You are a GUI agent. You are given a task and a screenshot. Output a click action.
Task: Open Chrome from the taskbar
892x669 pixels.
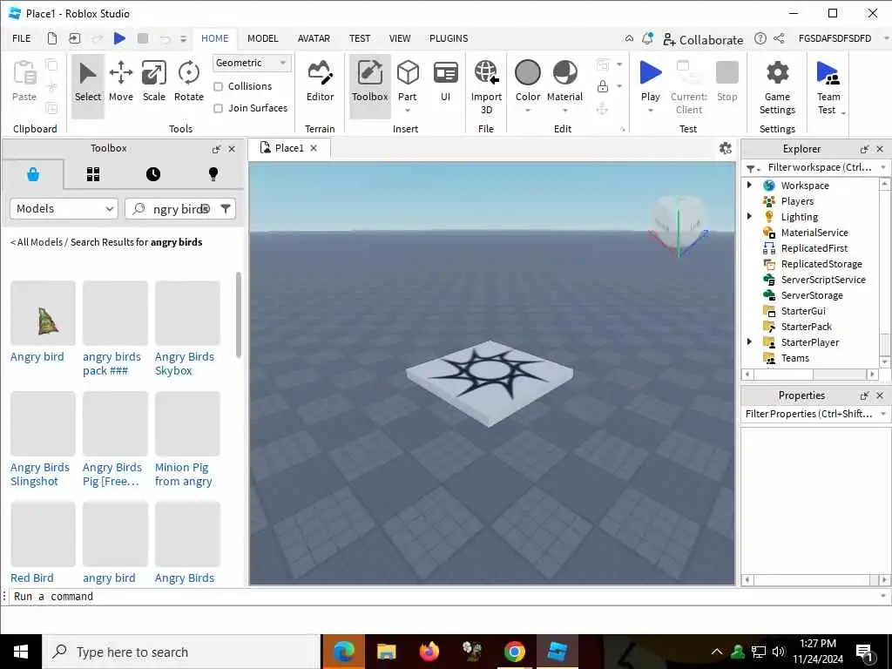tap(514, 652)
